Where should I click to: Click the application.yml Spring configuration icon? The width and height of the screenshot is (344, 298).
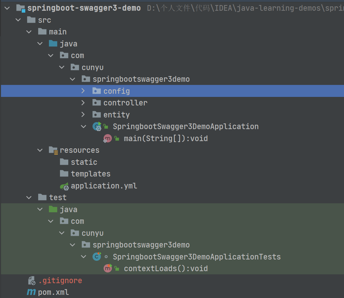pyautogui.click(x=64, y=186)
